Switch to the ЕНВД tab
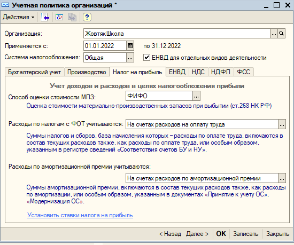This screenshot has height=245, width=294. click(x=177, y=72)
